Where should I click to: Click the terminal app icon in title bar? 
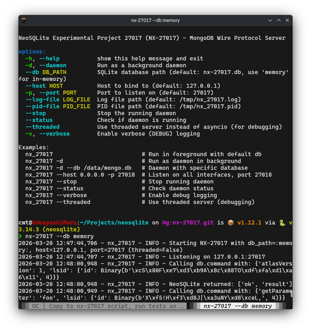[24, 20]
